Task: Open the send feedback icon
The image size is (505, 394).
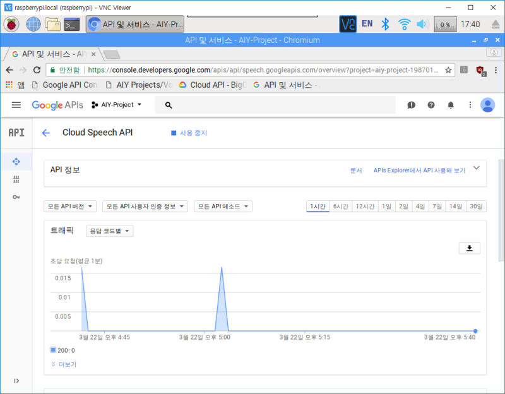Action: click(x=412, y=105)
